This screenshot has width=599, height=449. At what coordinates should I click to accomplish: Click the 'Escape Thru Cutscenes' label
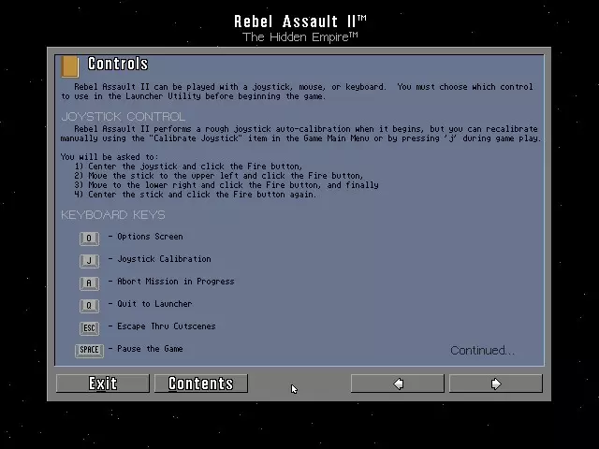click(167, 326)
